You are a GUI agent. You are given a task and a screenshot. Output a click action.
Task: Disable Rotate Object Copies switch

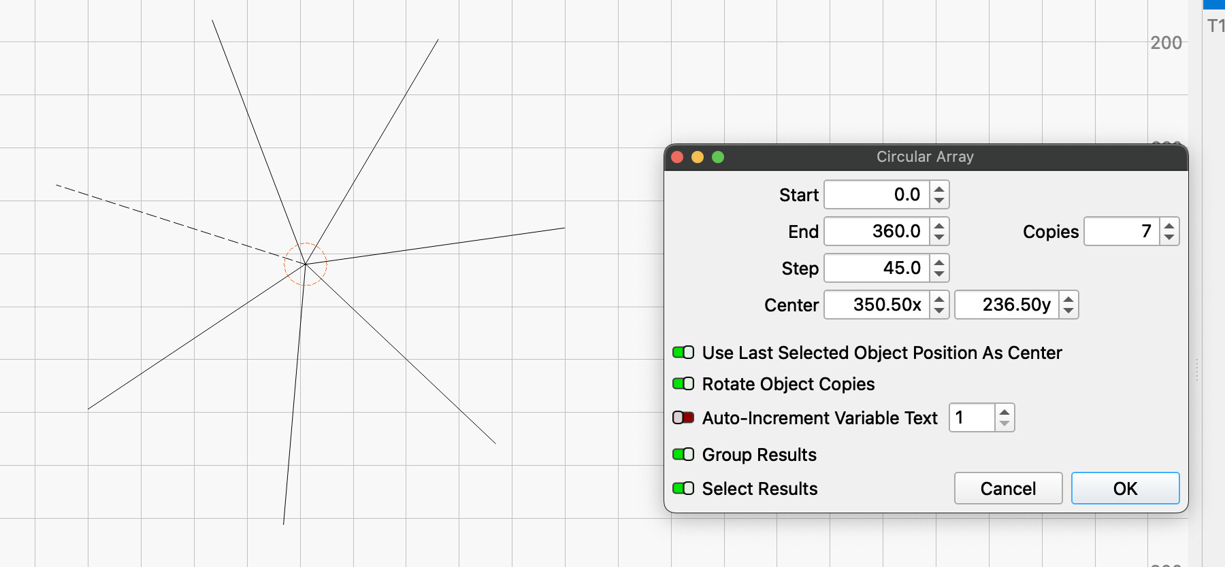[x=683, y=383]
